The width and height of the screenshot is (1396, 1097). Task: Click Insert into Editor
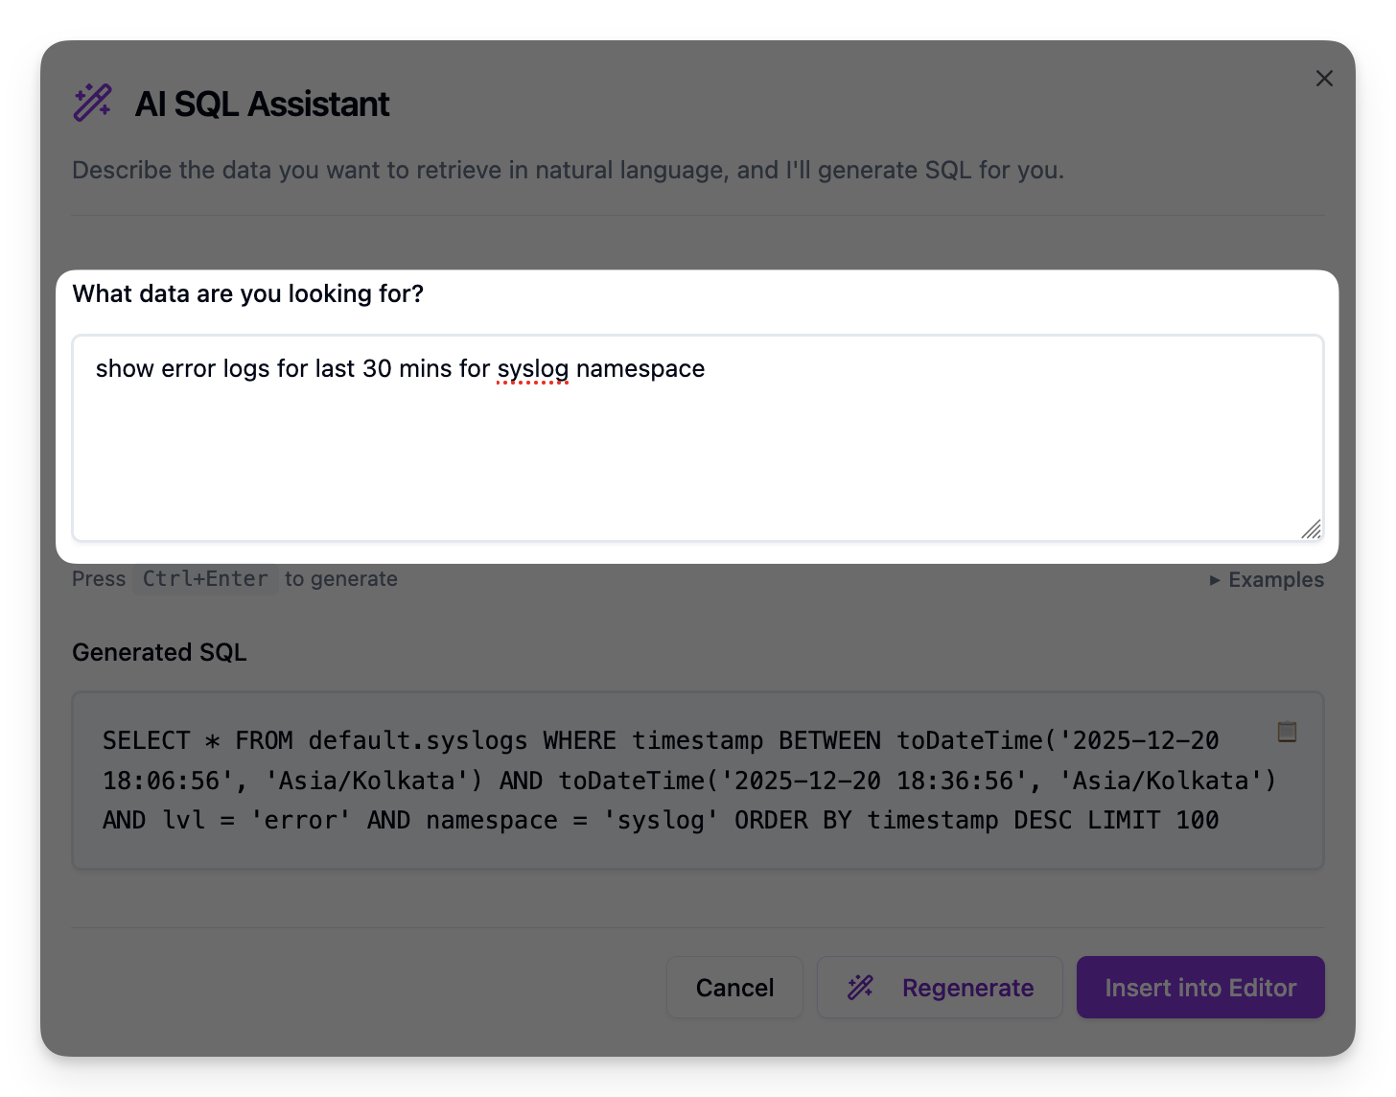pos(1200,987)
